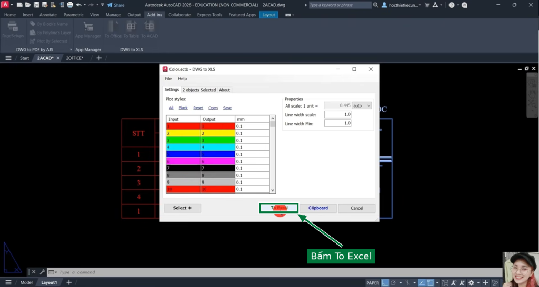Image resolution: width=539 pixels, height=287 pixels.
Task: Click the Undo arrow icon
Action: (x=79, y=5)
